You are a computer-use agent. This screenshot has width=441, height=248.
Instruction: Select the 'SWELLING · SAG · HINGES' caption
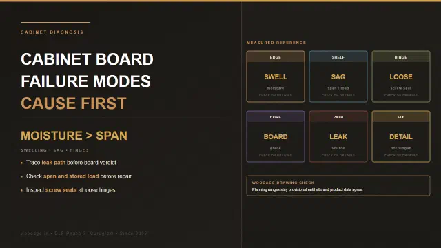55,150
